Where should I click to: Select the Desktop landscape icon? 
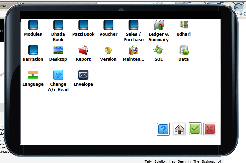(58, 50)
